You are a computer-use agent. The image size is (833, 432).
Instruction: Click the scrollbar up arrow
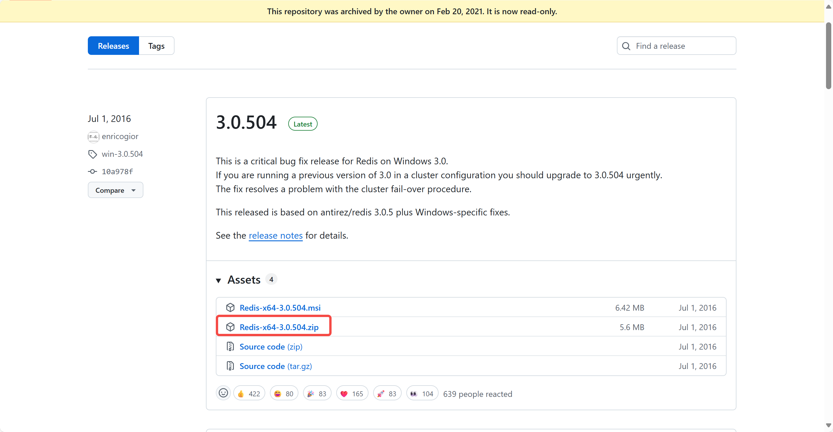pyautogui.click(x=828, y=6)
